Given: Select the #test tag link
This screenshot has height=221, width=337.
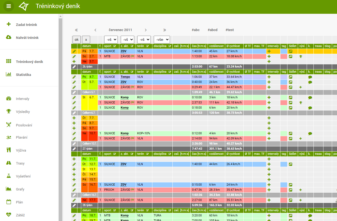Looking at the screenshot, I should (x=230, y=30).
